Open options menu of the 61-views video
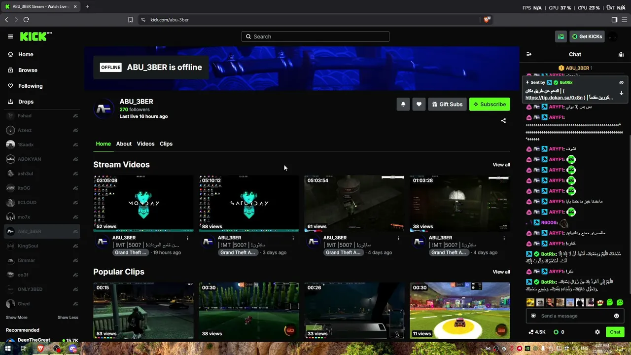The width and height of the screenshot is (631, 355). pyautogui.click(x=399, y=238)
